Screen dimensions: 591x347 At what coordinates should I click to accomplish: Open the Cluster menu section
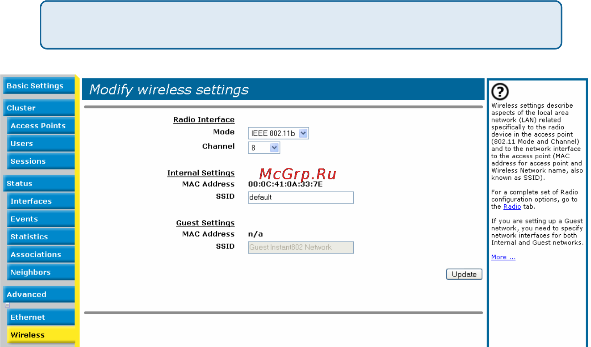(39, 108)
